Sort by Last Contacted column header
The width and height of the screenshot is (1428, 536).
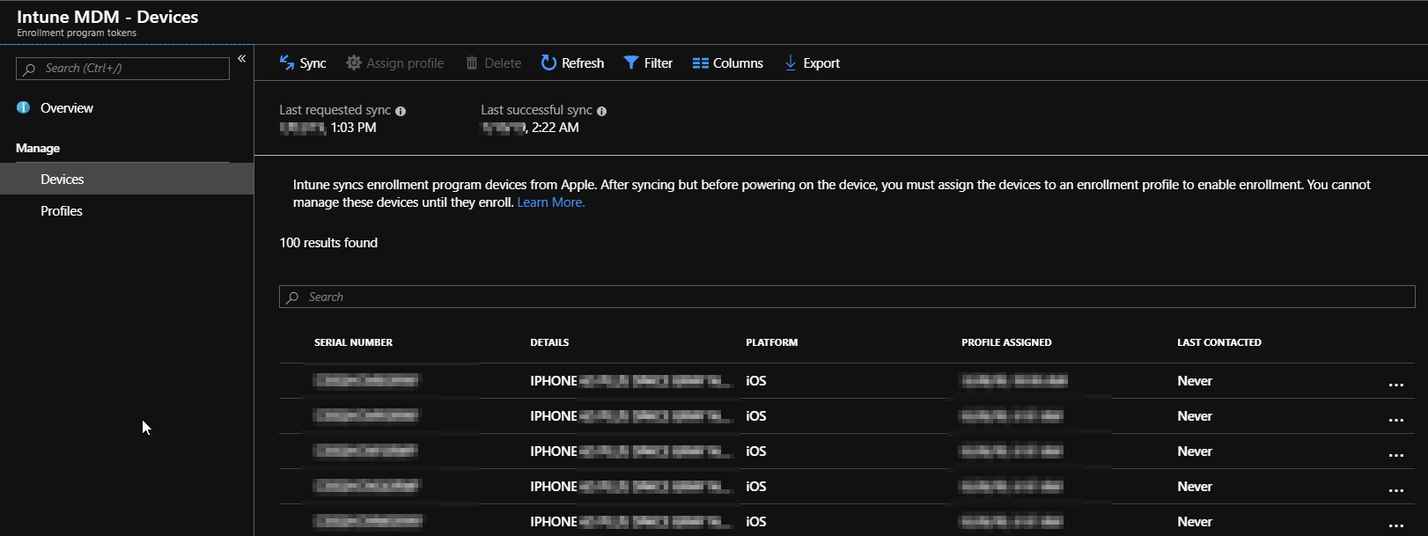(1218, 342)
